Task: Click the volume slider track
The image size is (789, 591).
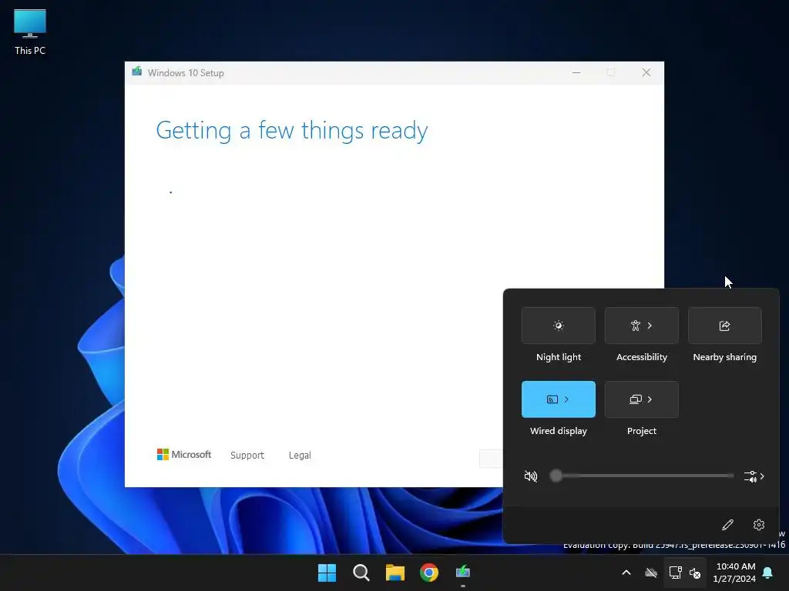Action: 642,476
